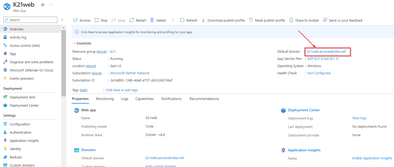The width and height of the screenshot is (394, 167).
Task: Open the k21web.azurewebsites.net default domain link
Action: click(x=327, y=51)
